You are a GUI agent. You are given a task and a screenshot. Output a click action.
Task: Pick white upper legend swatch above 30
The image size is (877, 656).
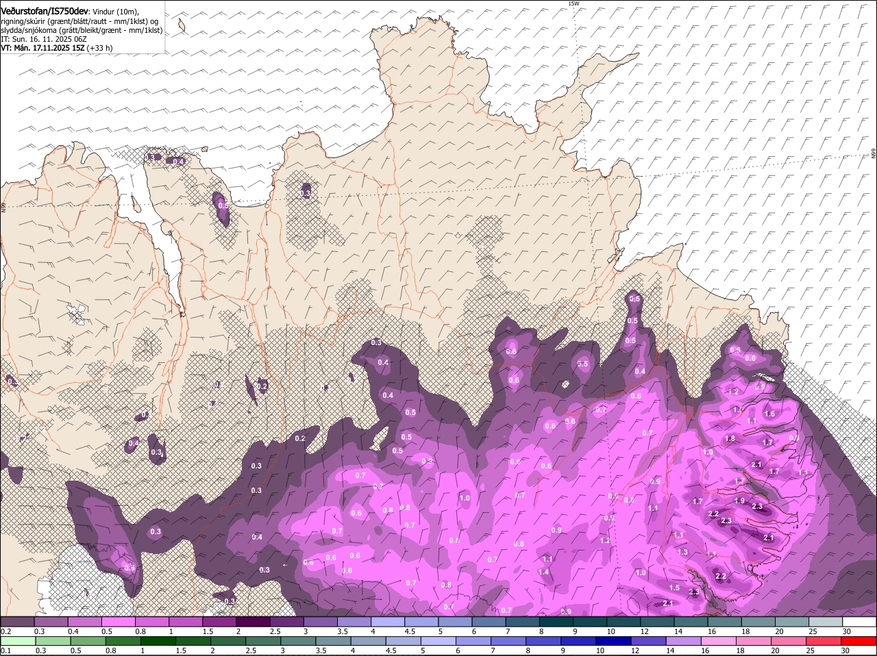859,621
